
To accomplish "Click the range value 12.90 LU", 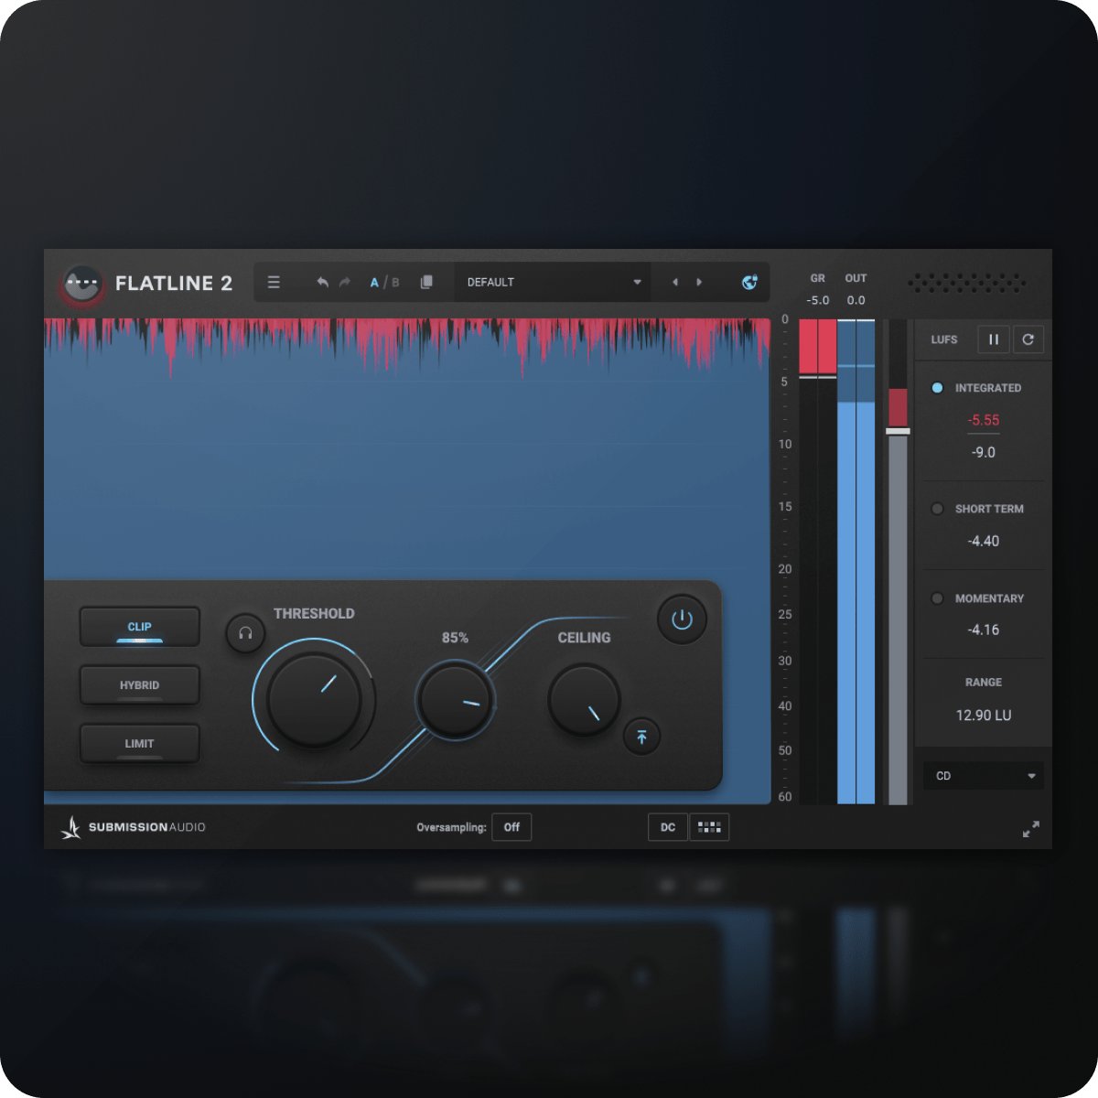I will pos(984,716).
